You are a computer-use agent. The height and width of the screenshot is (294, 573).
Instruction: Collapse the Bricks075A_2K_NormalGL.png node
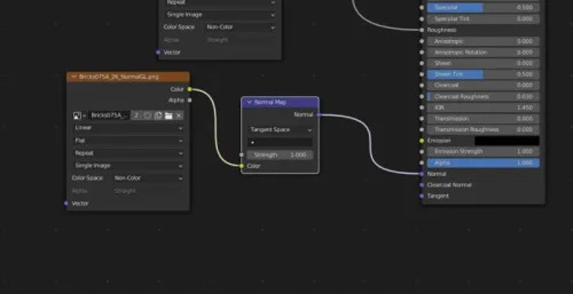74,77
